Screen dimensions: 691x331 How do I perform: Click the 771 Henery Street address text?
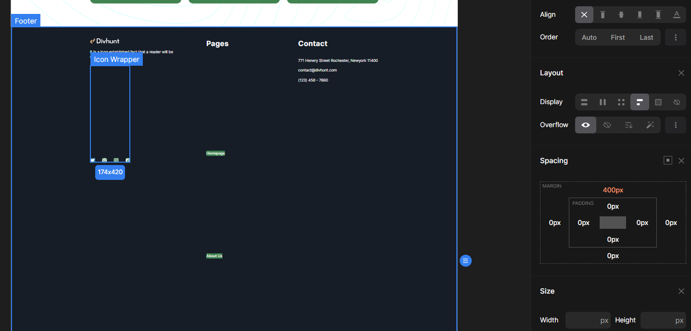pyautogui.click(x=338, y=60)
